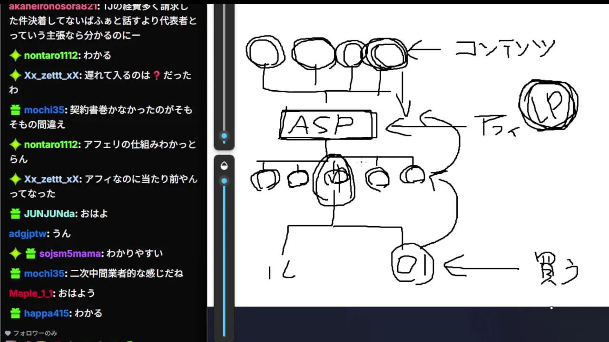The height and width of the screenshot is (342, 609).
Task: Open adgjptw's user profile
Action: click(x=28, y=234)
